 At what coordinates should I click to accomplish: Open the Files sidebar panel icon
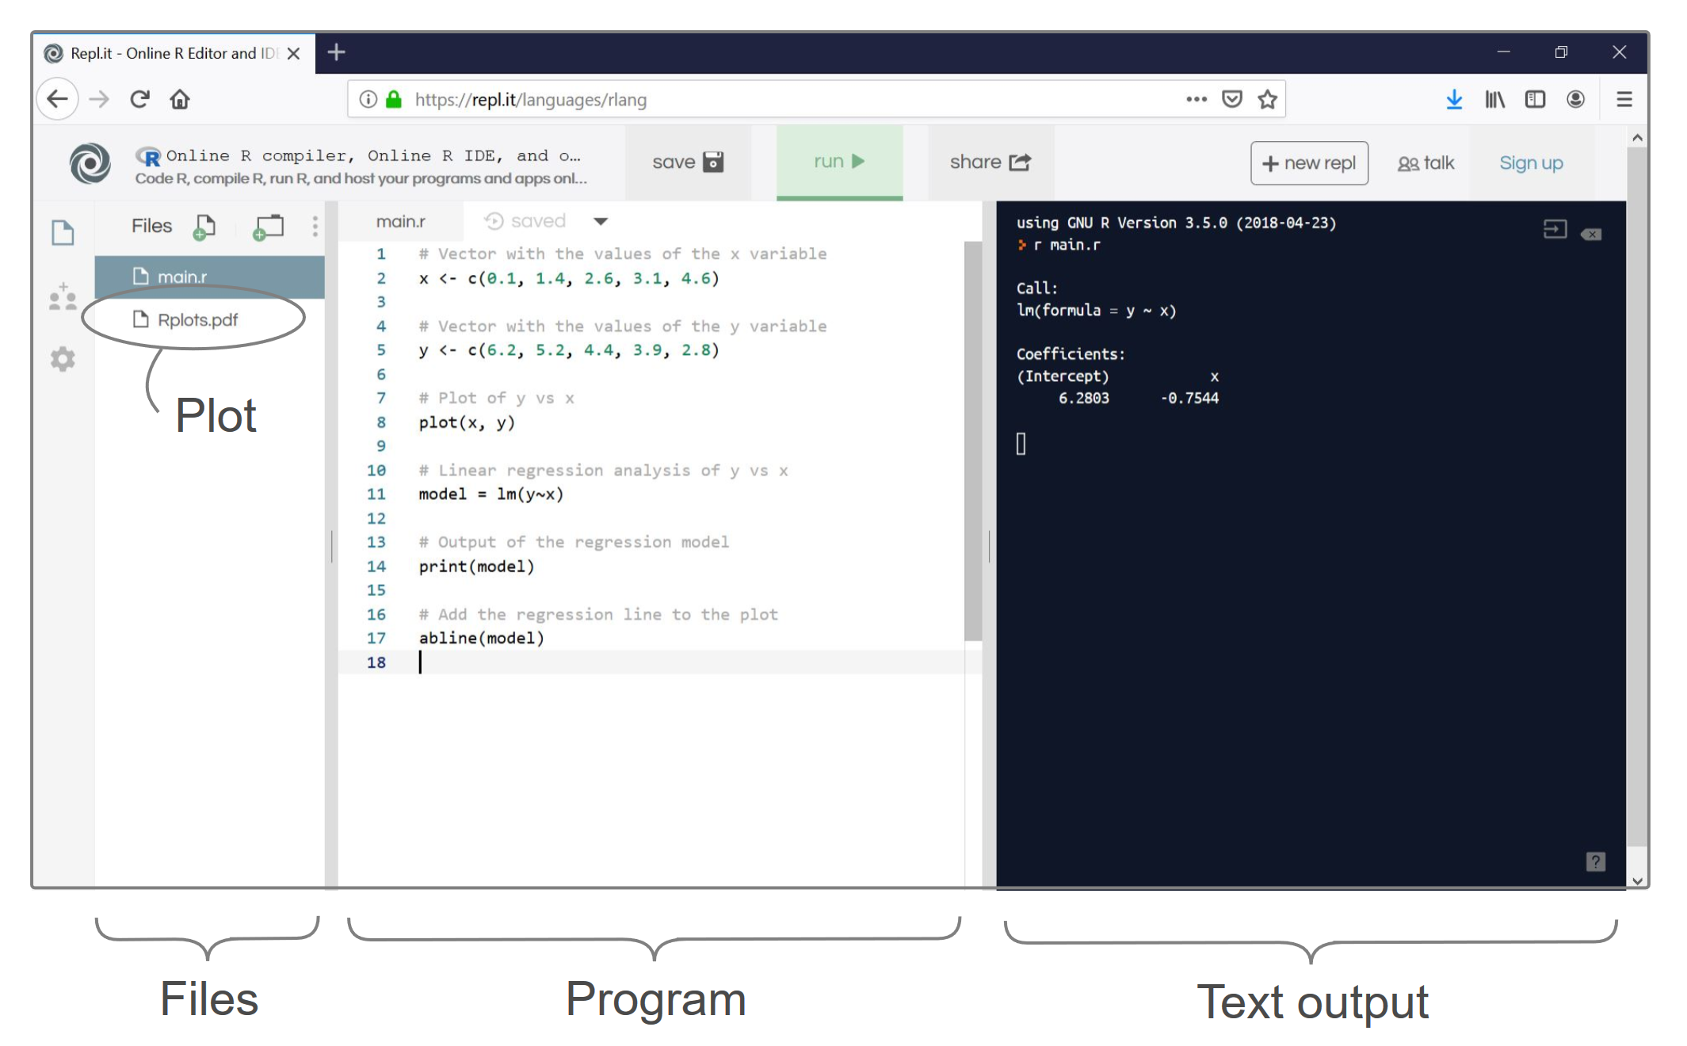coord(63,233)
